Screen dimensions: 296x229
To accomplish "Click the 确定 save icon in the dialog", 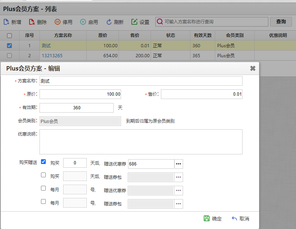I will coord(207,218).
